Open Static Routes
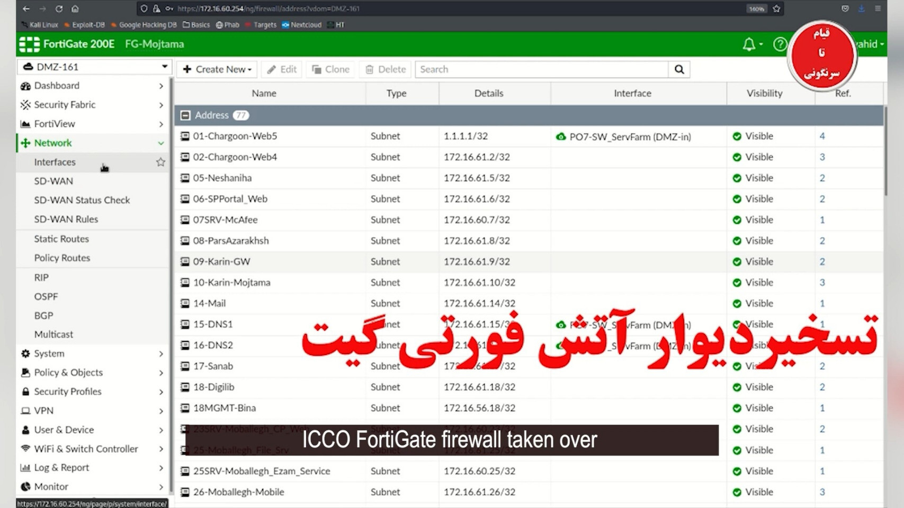The image size is (904, 508). 61,239
